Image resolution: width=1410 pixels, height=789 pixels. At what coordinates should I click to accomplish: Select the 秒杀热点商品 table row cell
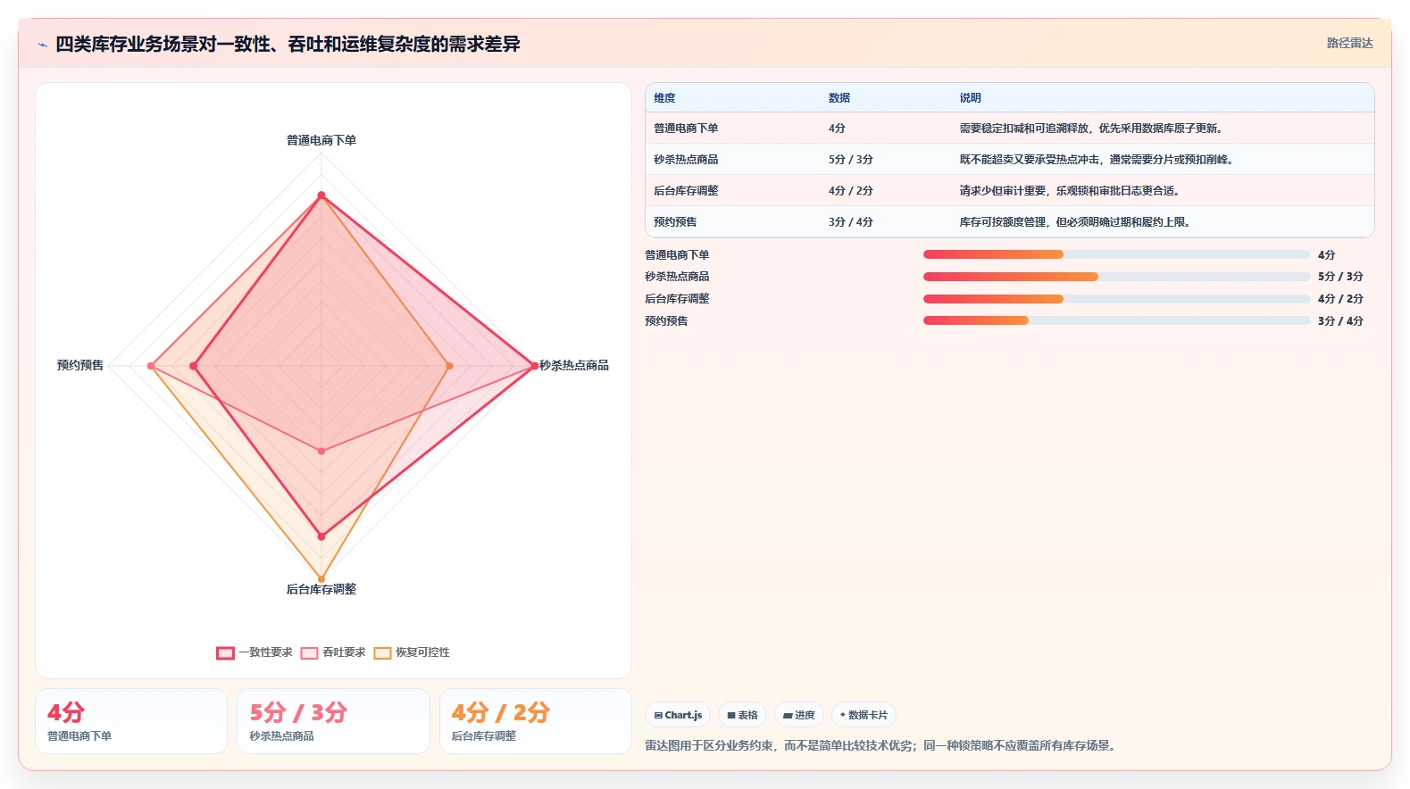click(x=686, y=160)
